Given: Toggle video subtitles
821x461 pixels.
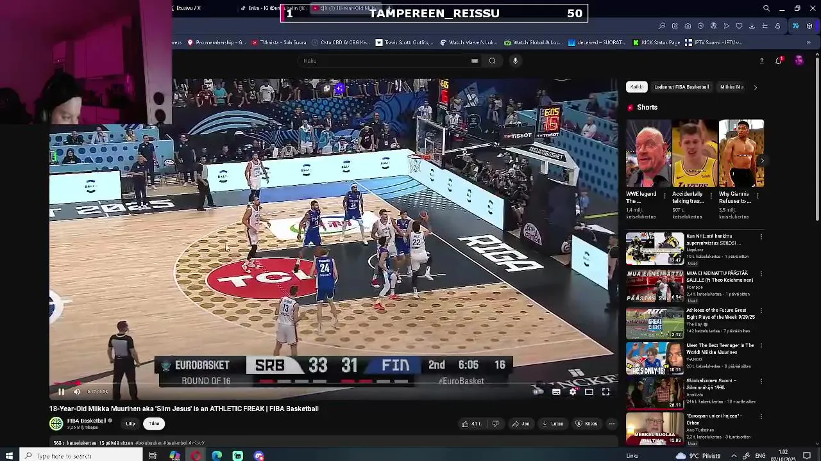Looking at the screenshot, I should (556, 392).
